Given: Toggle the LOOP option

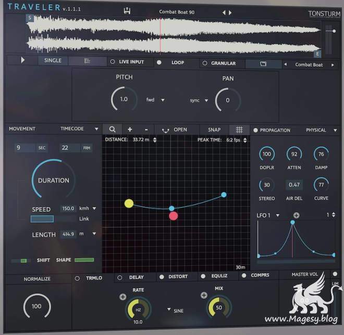Looking at the screenshot, I should point(159,62).
